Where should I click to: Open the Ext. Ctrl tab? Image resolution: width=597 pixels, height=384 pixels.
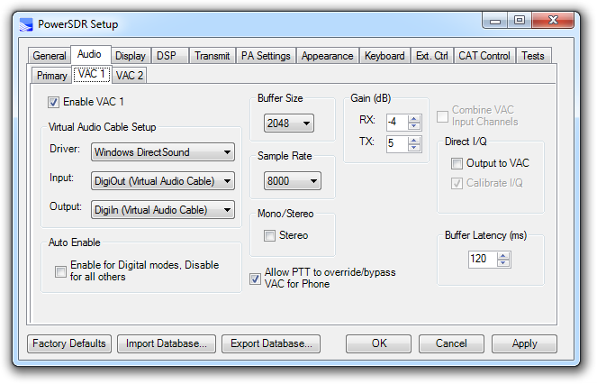(431, 56)
